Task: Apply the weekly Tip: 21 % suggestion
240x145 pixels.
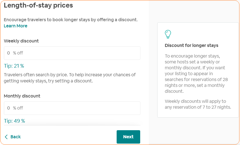Action: (14, 66)
